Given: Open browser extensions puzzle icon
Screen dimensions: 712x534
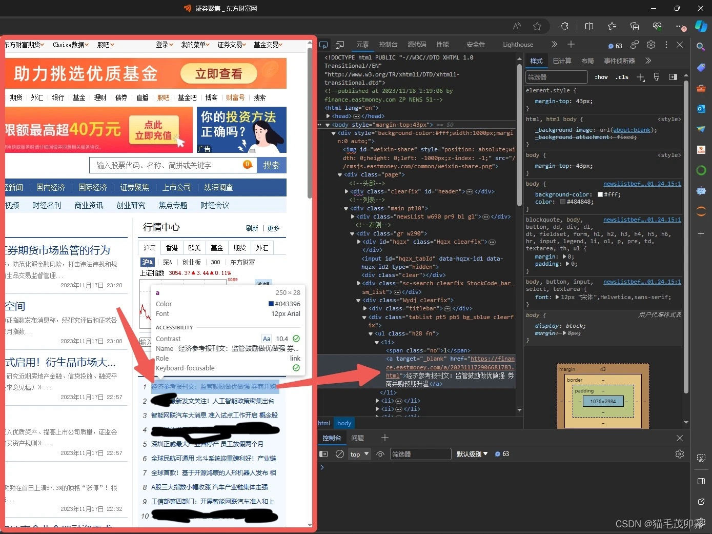Looking at the screenshot, I should [564, 26].
